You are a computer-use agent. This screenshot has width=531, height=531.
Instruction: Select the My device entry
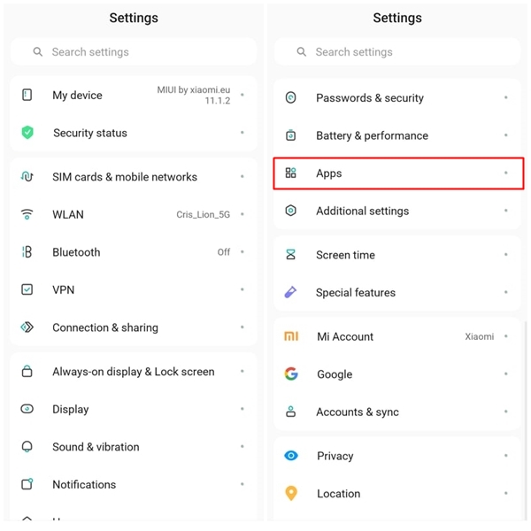coord(134,96)
